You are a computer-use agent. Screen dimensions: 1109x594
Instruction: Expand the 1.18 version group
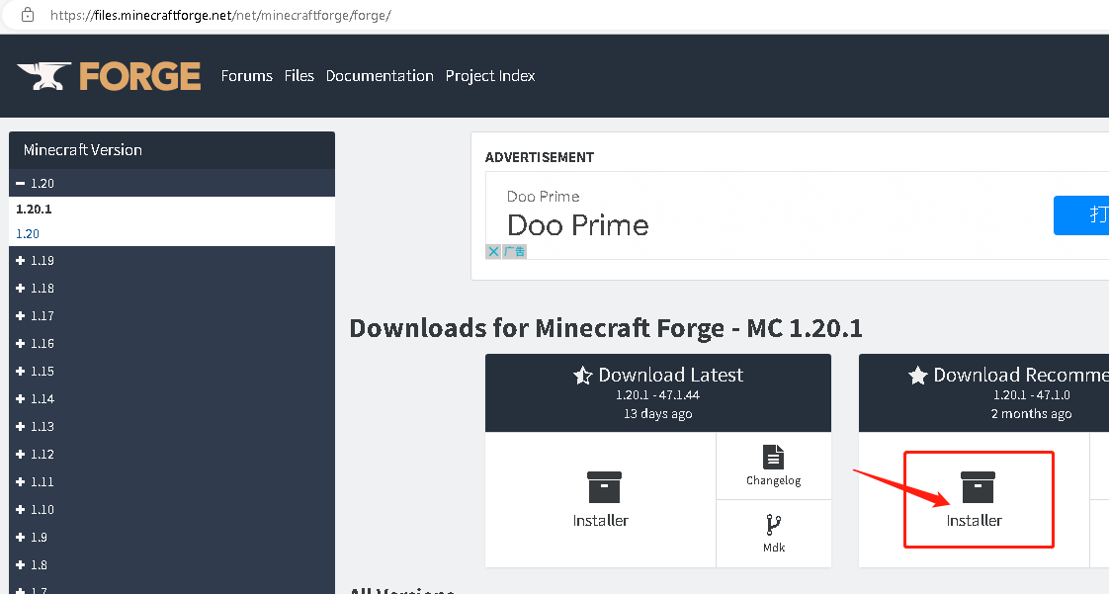pyautogui.click(x=172, y=288)
